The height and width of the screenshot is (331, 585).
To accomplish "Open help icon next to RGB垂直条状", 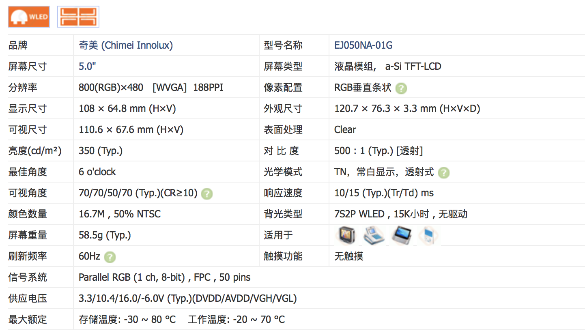I will (401, 88).
